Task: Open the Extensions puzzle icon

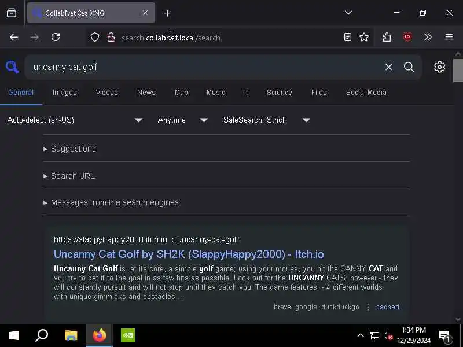Action: (387, 37)
